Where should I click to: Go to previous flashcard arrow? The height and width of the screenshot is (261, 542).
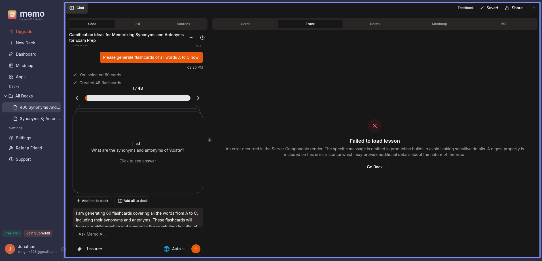tap(77, 98)
